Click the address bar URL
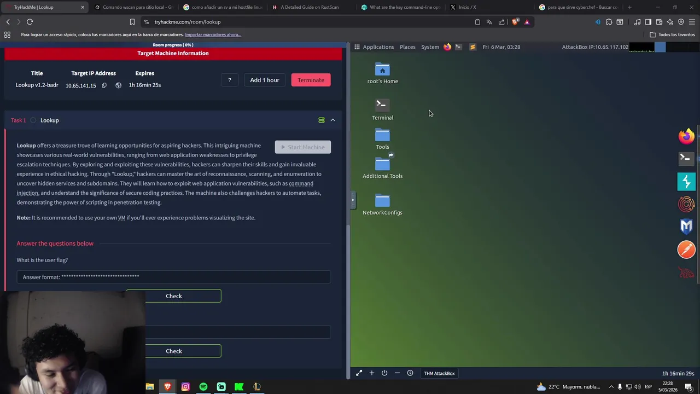This screenshot has height=394, width=700. click(x=188, y=22)
